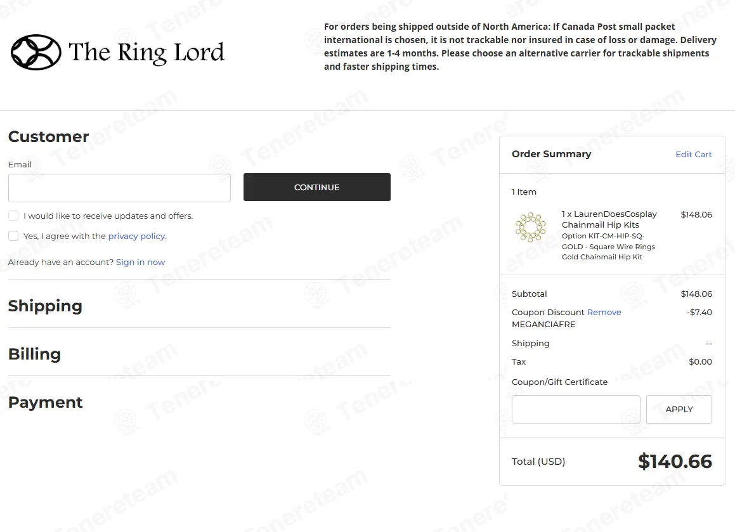The width and height of the screenshot is (735, 532).
Task: Click the Order Summary heading
Action: pyautogui.click(x=551, y=154)
